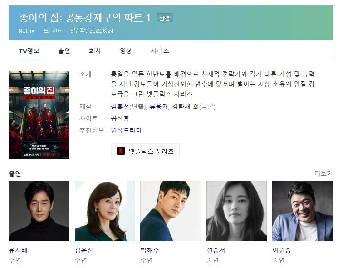Select 박해수's portrait thumbnail

[171, 211]
